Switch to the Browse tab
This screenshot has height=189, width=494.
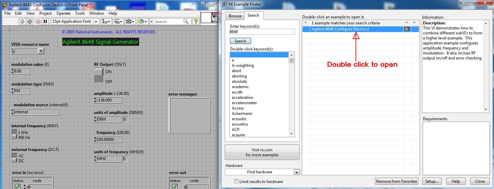(x=235, y=16)
